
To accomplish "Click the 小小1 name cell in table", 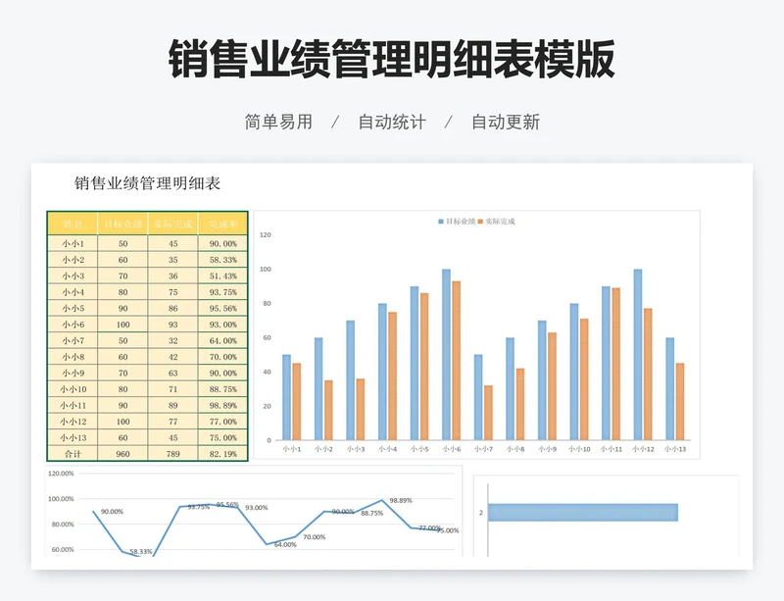I will (73, 244).
